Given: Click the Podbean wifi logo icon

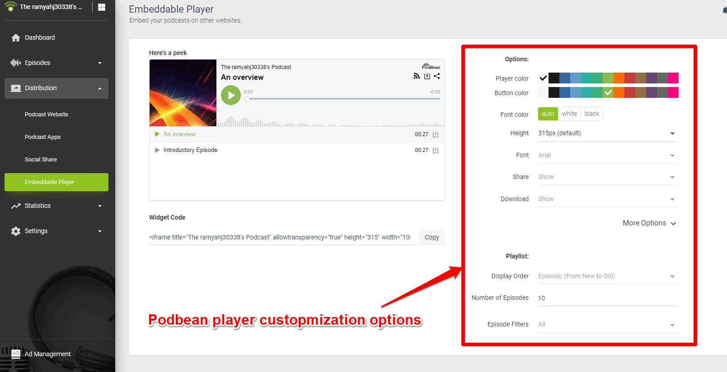Looking at the screenshot, I should click(x=10, y=6).
